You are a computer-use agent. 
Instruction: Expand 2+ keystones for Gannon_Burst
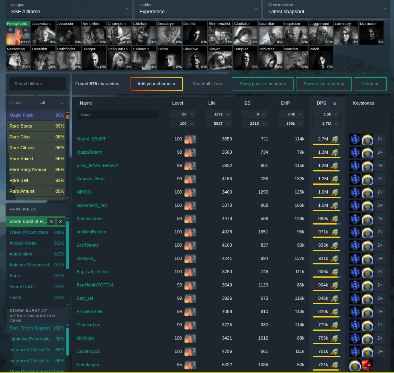coord(380,179)
